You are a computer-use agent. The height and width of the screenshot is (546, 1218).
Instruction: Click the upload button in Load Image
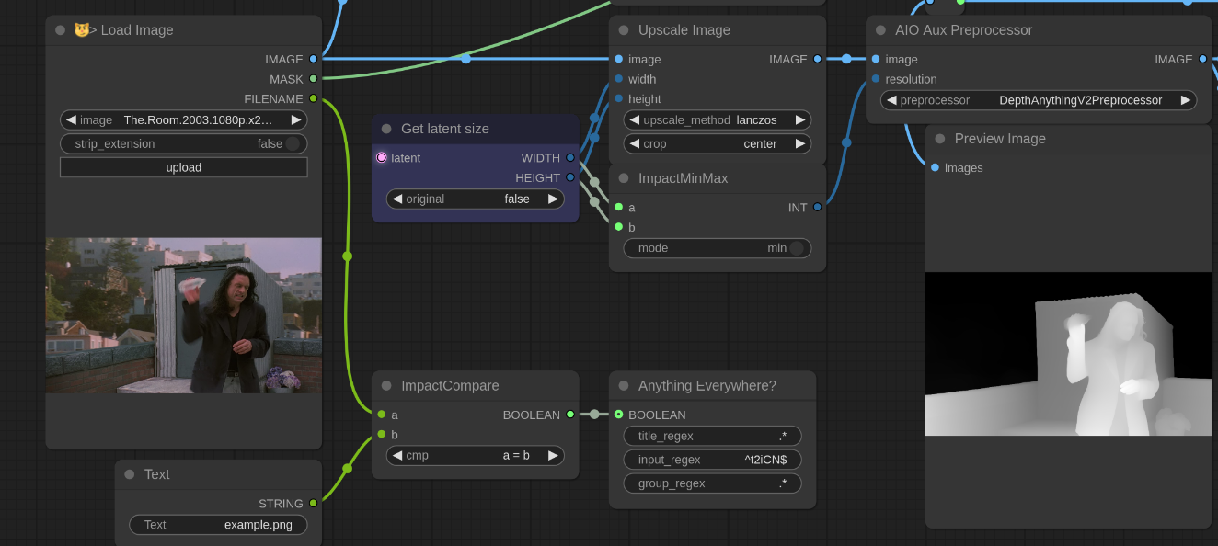tap(184, 167)
